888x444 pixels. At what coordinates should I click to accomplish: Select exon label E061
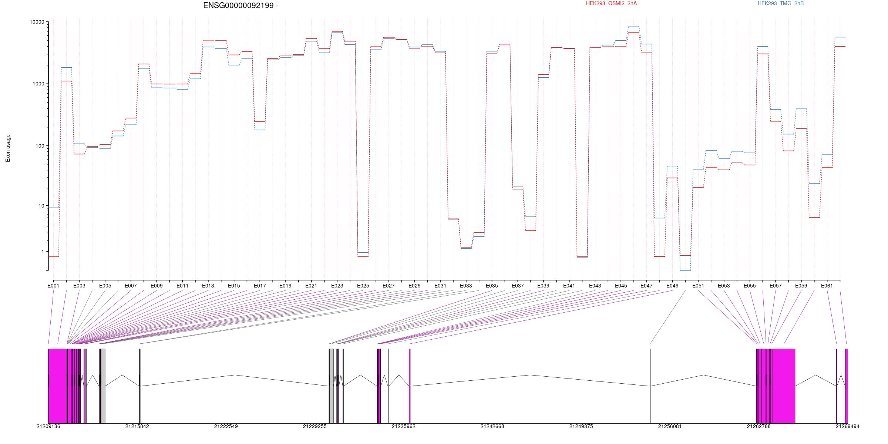click(x=827, y=286)
